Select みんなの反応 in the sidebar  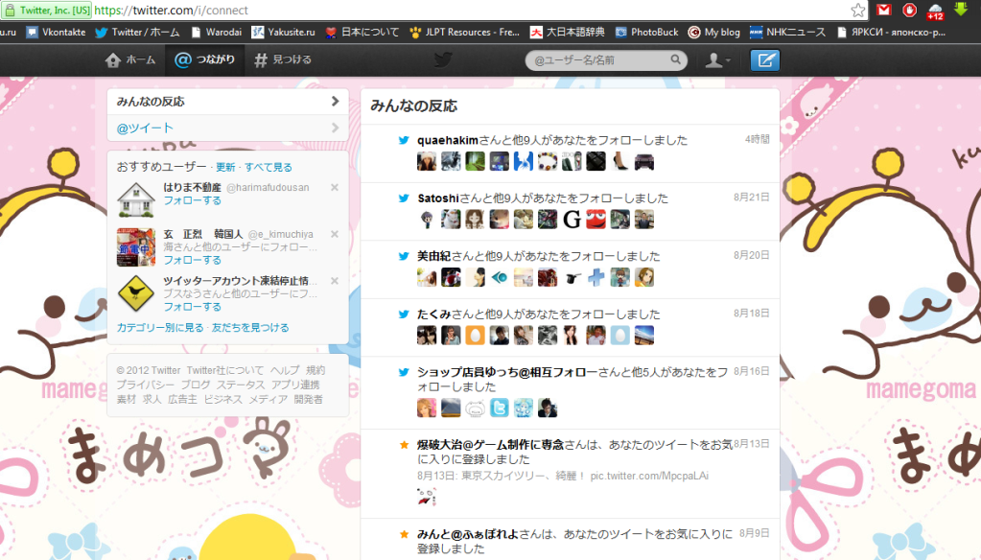point(227,102)
